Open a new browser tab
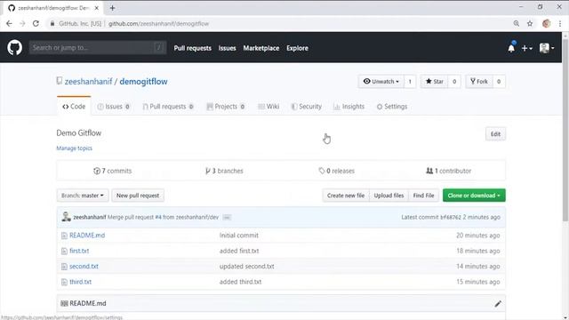Image resolution: width=569 pixels, height=320 pixels. point(112,8)
